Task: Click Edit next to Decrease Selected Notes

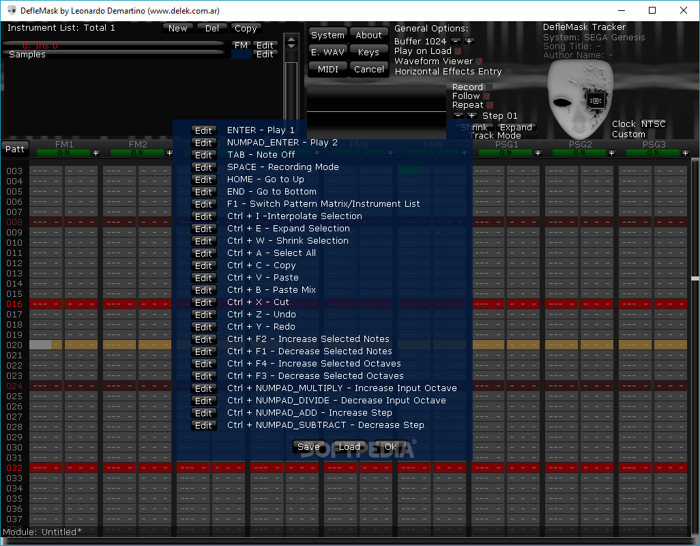Action: coord(203,351)
